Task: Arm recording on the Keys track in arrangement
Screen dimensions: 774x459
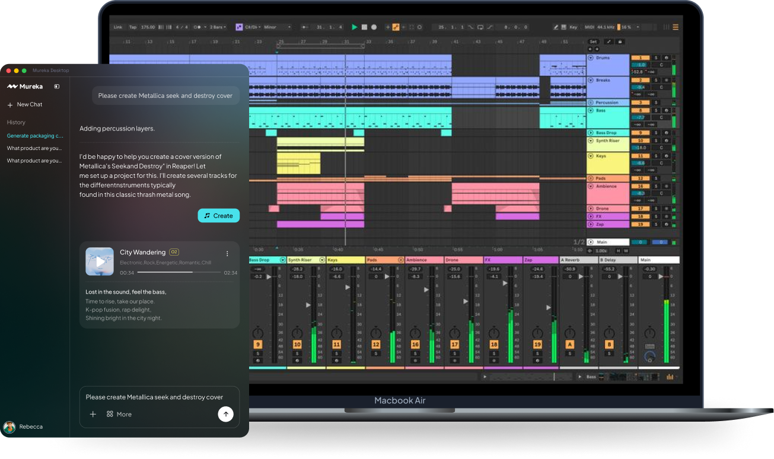Action: tap(666, 156)
